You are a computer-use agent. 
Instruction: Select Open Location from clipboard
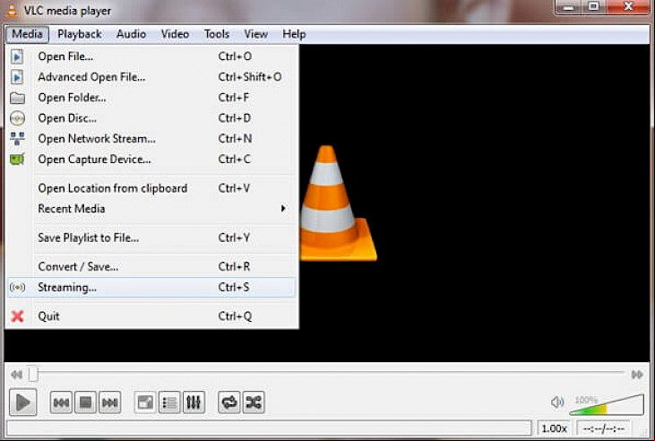pyautogui.click(x=151, y=188)
